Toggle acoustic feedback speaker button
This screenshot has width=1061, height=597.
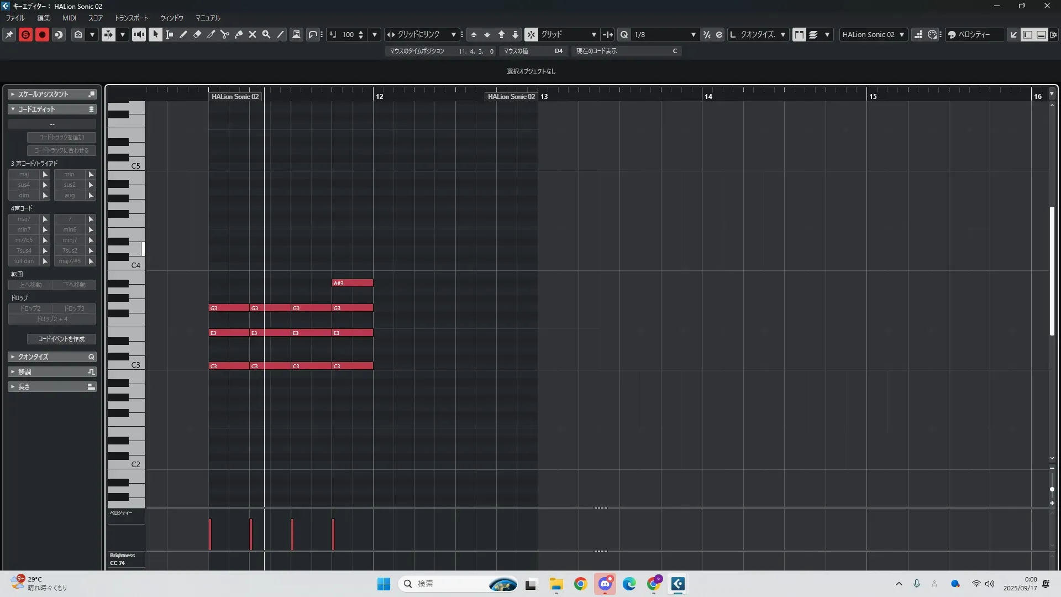coord(139,34)
